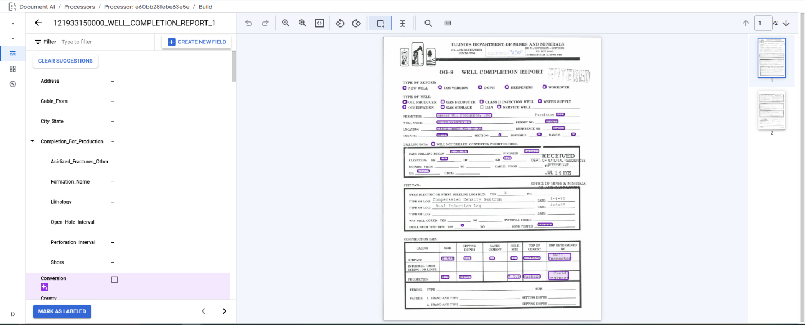Rotate the document clockwise
The height and width of the screenshot is (325, 805).
[356, 23]
